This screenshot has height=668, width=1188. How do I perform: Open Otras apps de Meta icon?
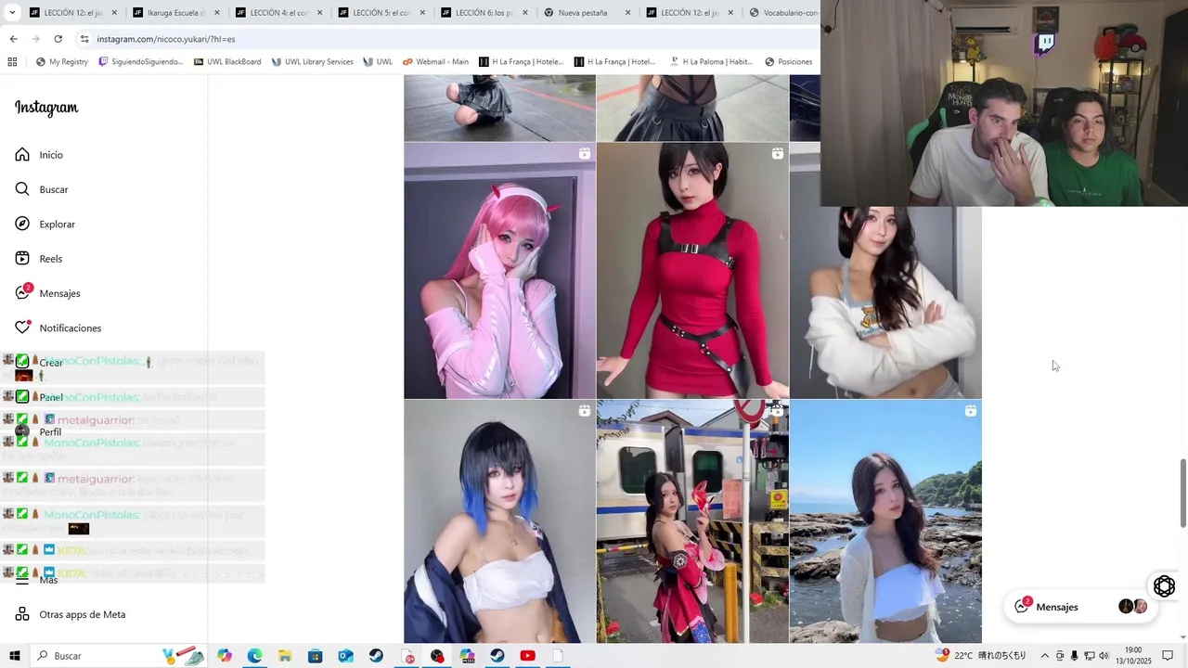click(22, 614)
